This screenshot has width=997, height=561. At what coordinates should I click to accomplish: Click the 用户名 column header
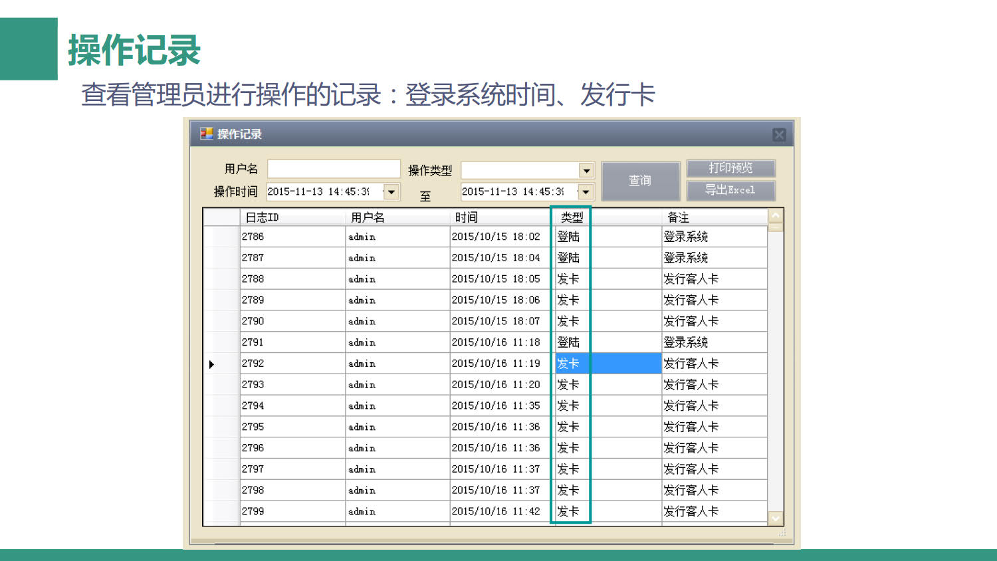pyautogui.click(x=397, y=217)
